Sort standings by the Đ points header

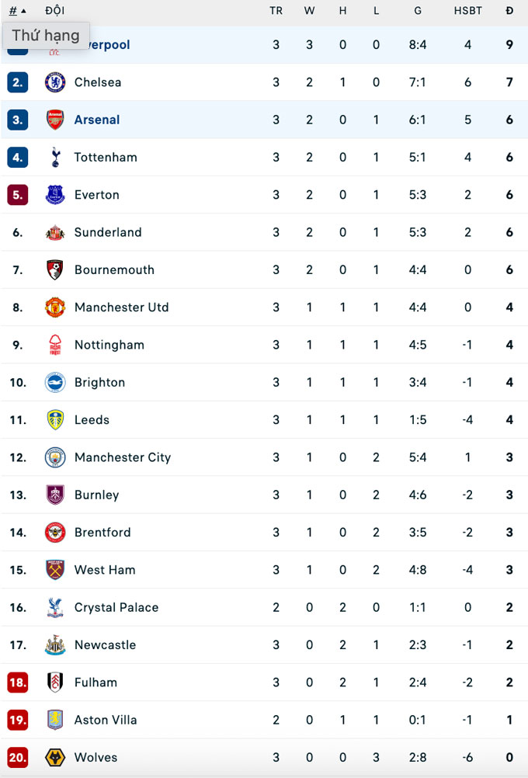pos(509,11)
